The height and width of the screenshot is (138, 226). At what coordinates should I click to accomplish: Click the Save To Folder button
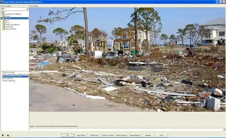tap(108, 135)
